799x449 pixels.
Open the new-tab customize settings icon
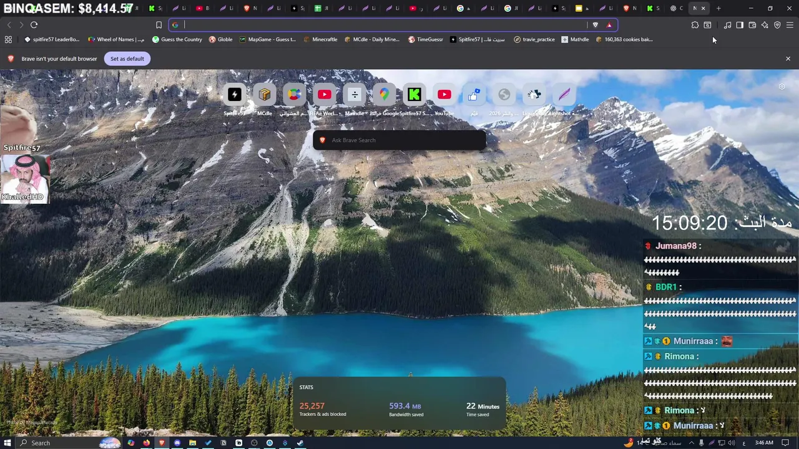point(782,87)
